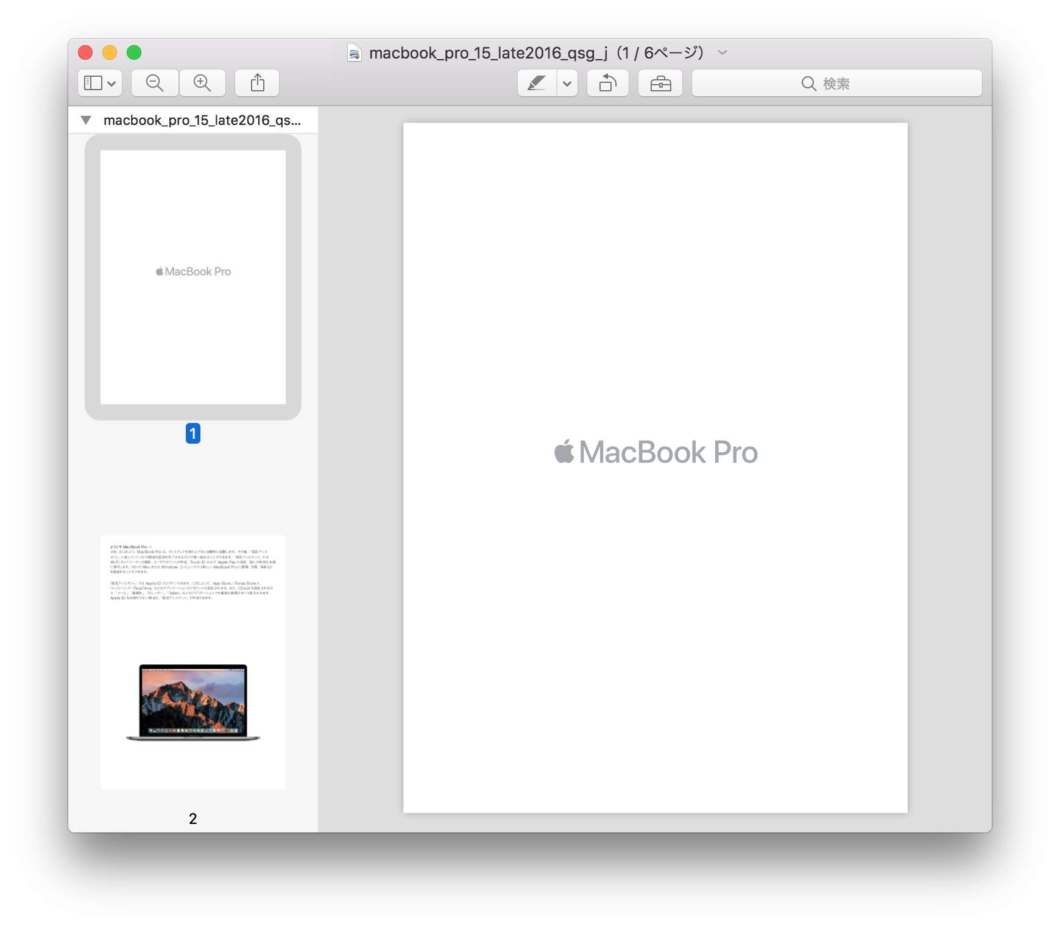Open the title dropdown chevron next to document name
The height and width of the screenshot is (930, 1060).
coord(723,52)
